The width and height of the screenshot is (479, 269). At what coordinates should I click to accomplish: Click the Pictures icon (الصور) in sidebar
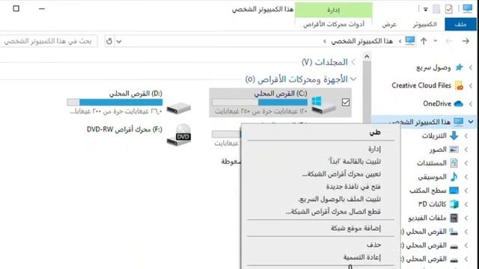[454, 149]
